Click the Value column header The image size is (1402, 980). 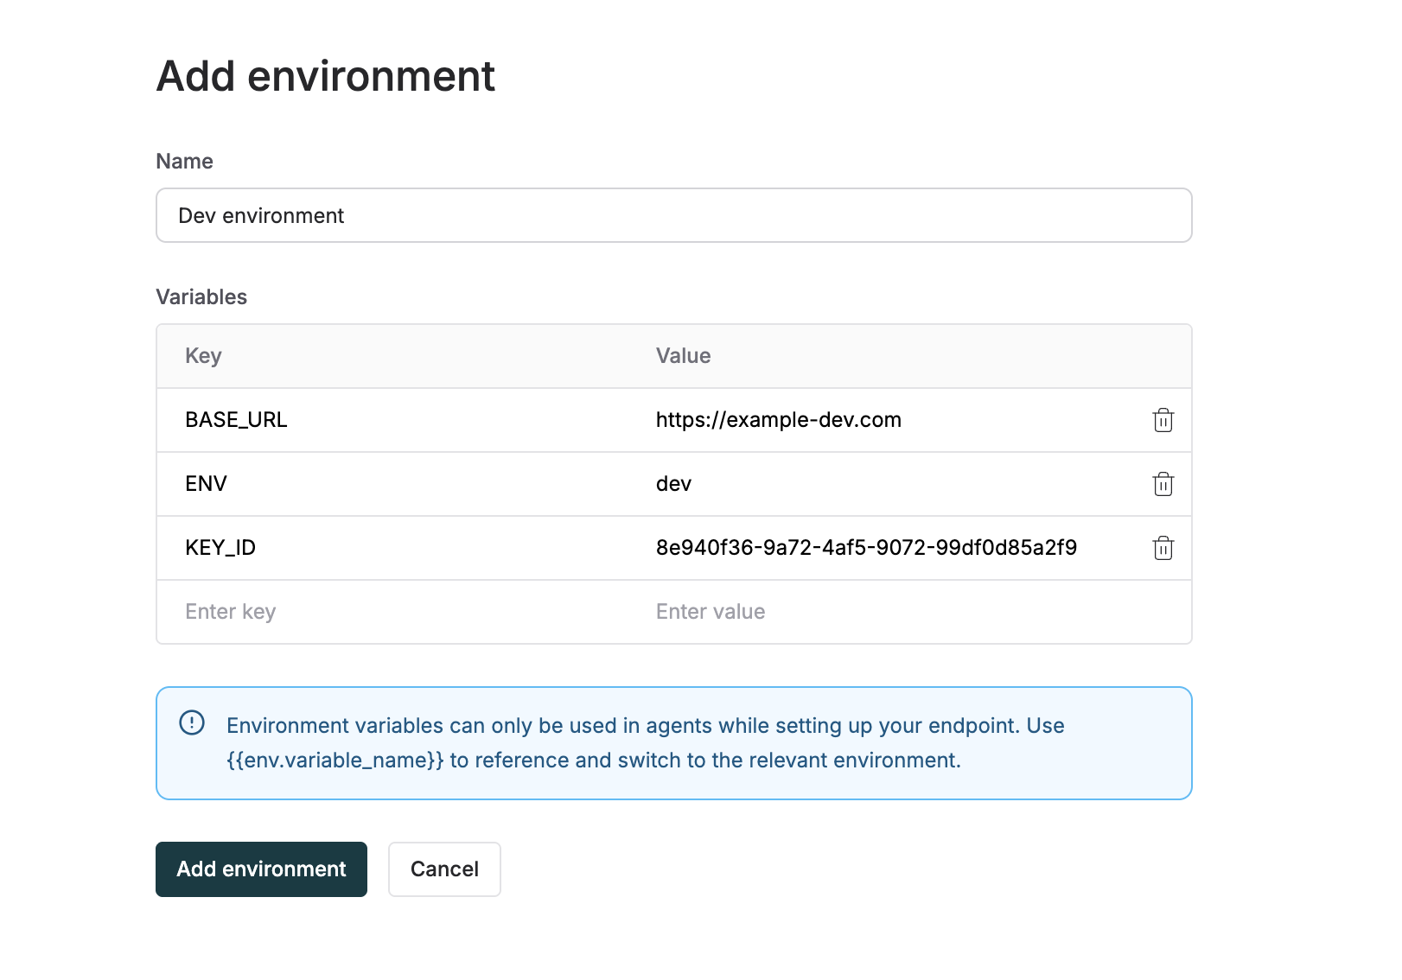683,356
